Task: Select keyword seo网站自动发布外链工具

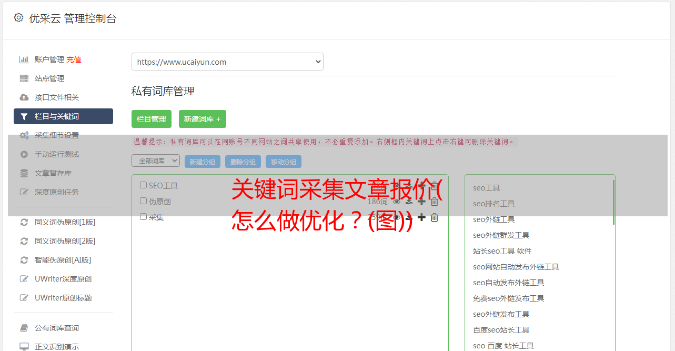Action: click(x=516, y=267)
